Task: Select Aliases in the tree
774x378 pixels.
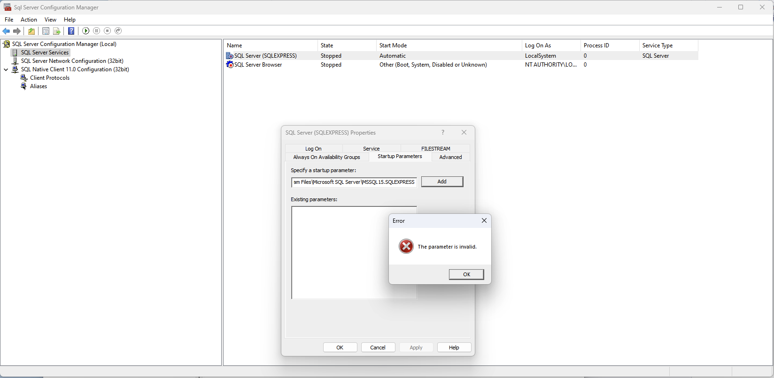Action: click(39, 86)
